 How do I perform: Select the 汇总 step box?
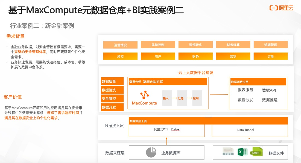182,98
